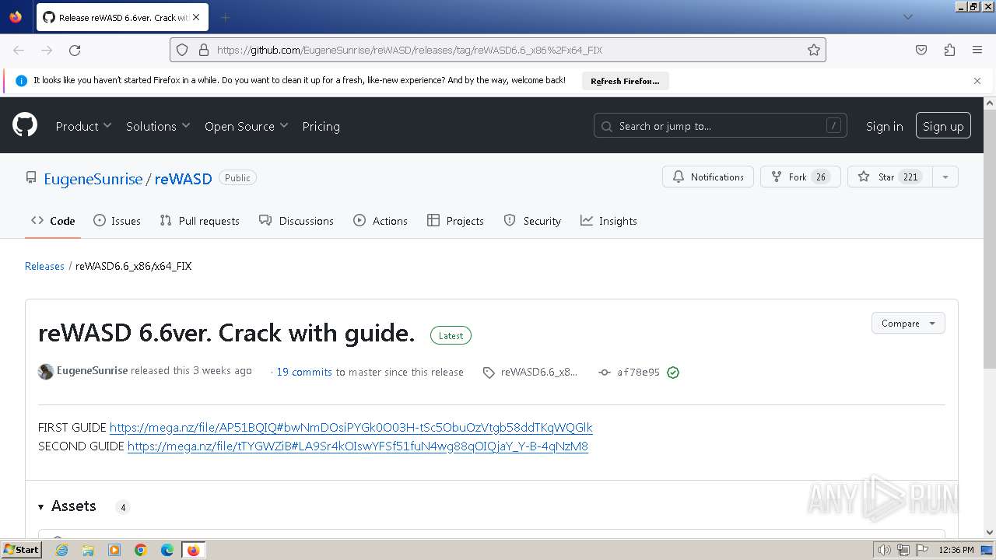This screenshot has height=560, width=996.
Task: Switch to the Issues tab
Action: click(117, 221)
